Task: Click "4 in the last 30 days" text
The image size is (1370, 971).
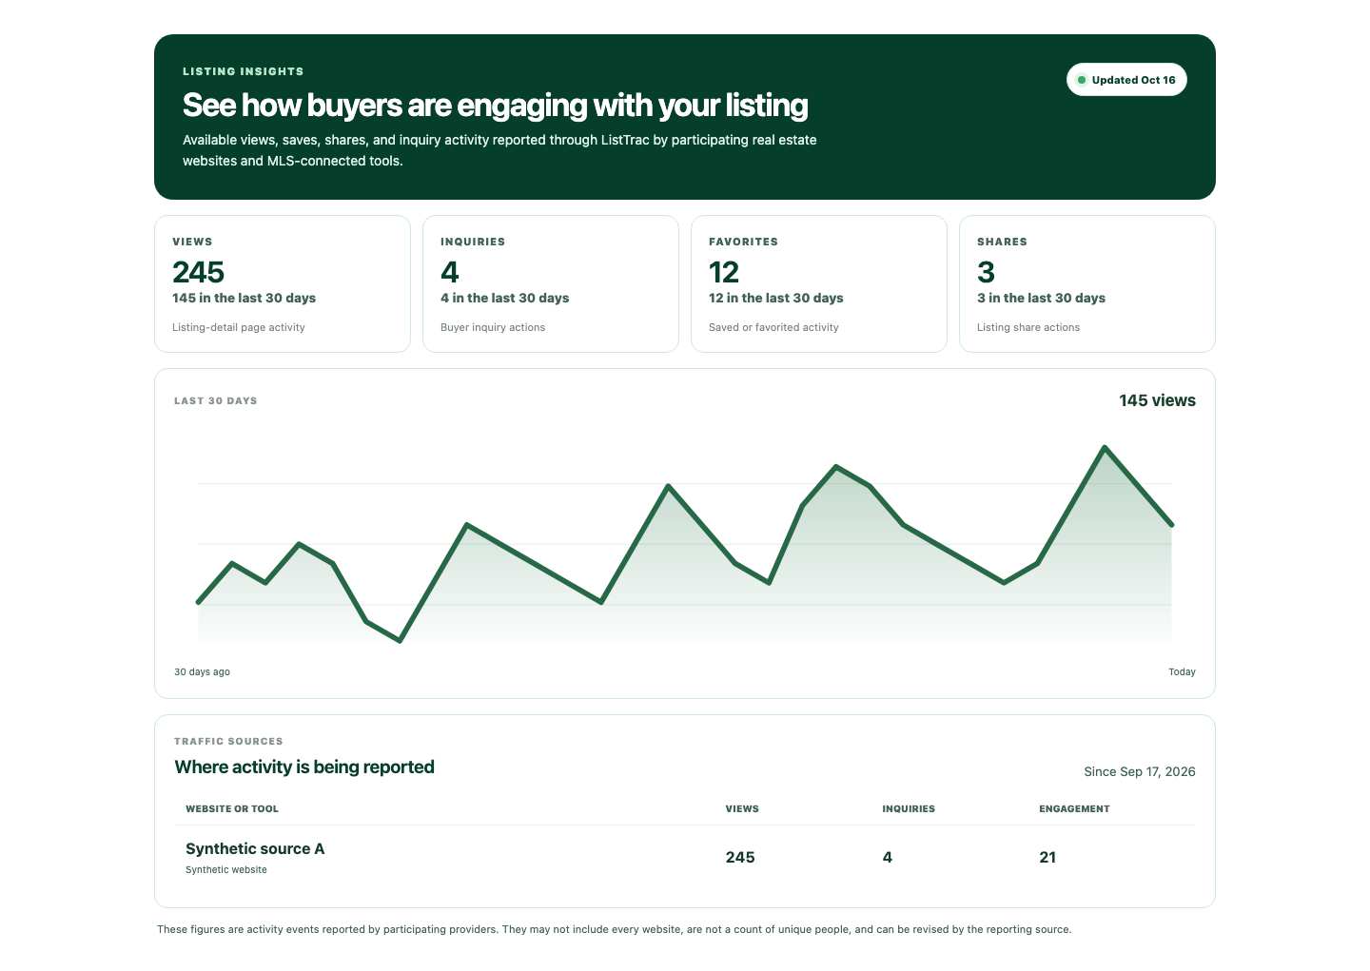Action: [504, 298]
